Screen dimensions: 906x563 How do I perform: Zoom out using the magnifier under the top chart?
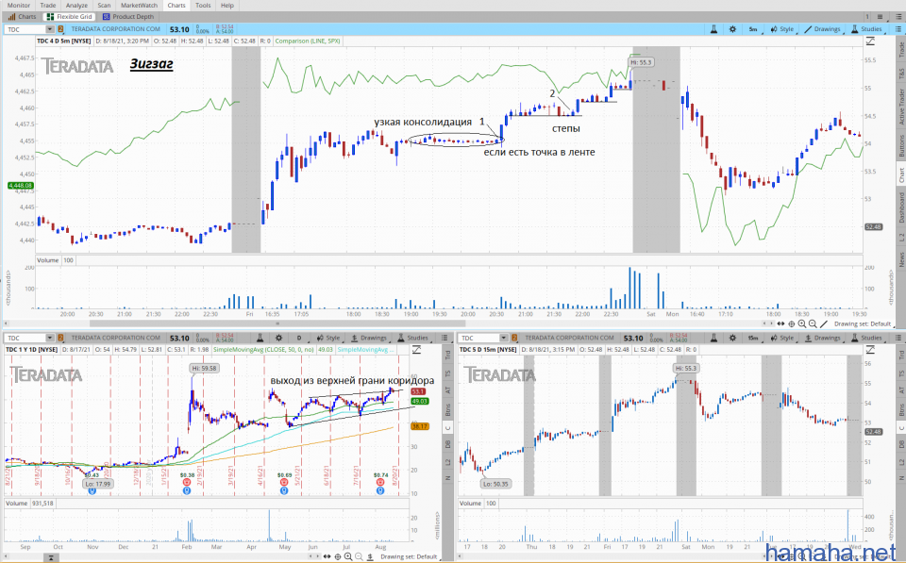point(813,324)
